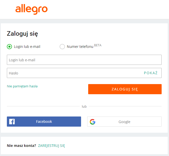Viewport: 169px width, 156px height.
Task: Click the 'Zaloguj się' heading
Action: (22, 33)
